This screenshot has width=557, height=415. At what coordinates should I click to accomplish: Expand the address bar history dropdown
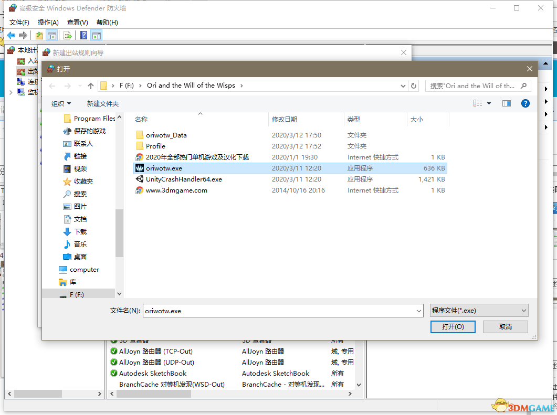(x=403, y=86)
